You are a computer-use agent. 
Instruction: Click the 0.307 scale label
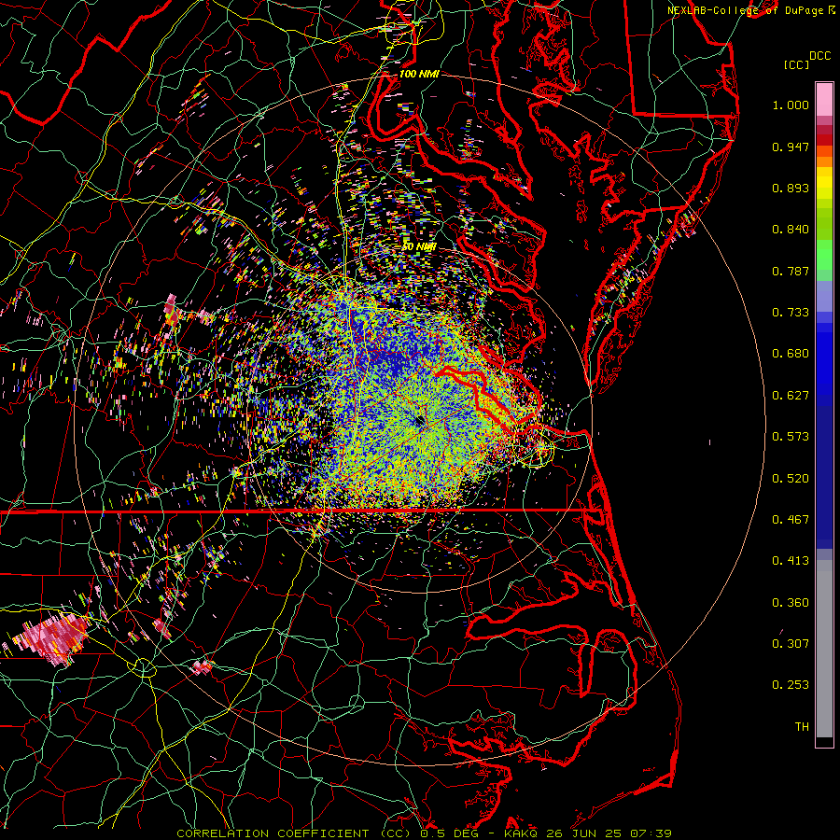(x=791, y=644)
